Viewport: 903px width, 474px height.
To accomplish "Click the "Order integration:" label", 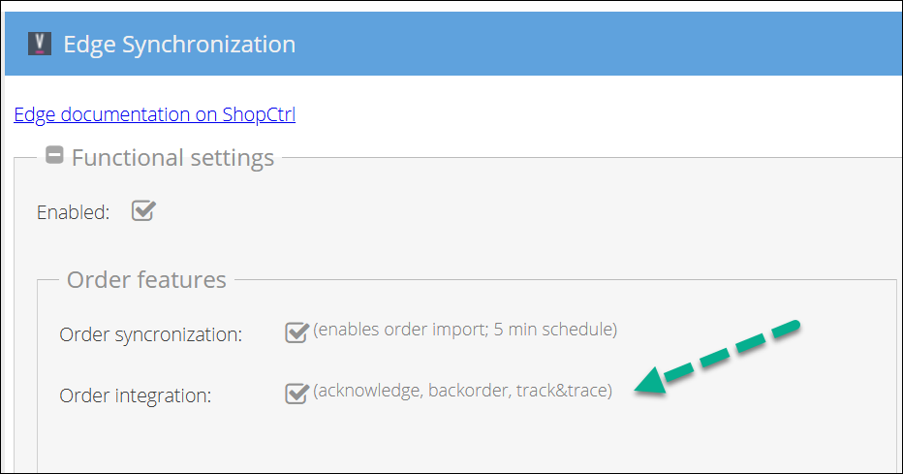I will pyautogui.click(x=135, y=395).
